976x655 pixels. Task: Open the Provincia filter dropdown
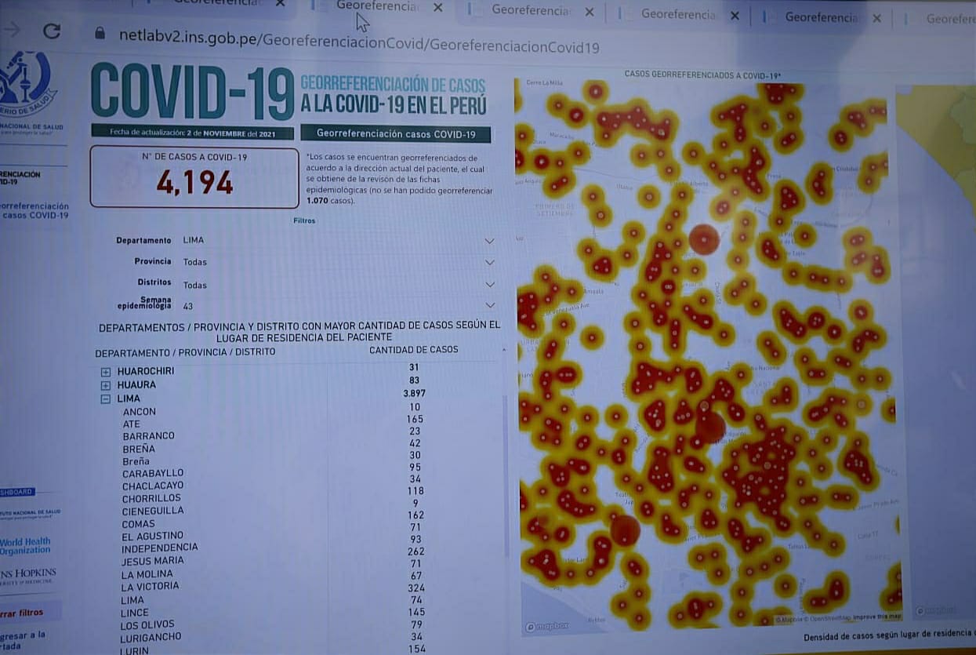coord(489,263)
